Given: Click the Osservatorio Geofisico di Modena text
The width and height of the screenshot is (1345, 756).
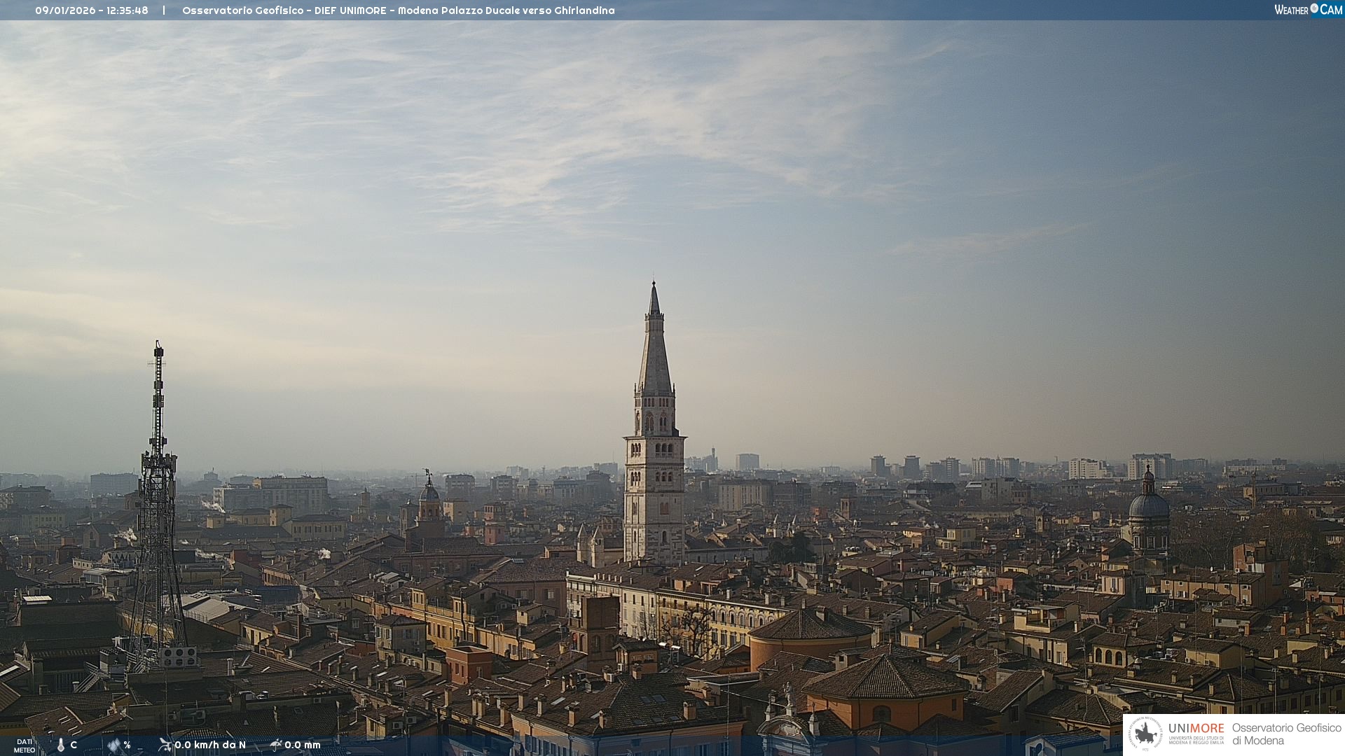Looking at the screenshot, I should pos(1286,734).
